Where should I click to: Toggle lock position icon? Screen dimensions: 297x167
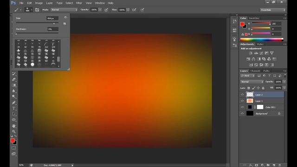pos(258,88)
